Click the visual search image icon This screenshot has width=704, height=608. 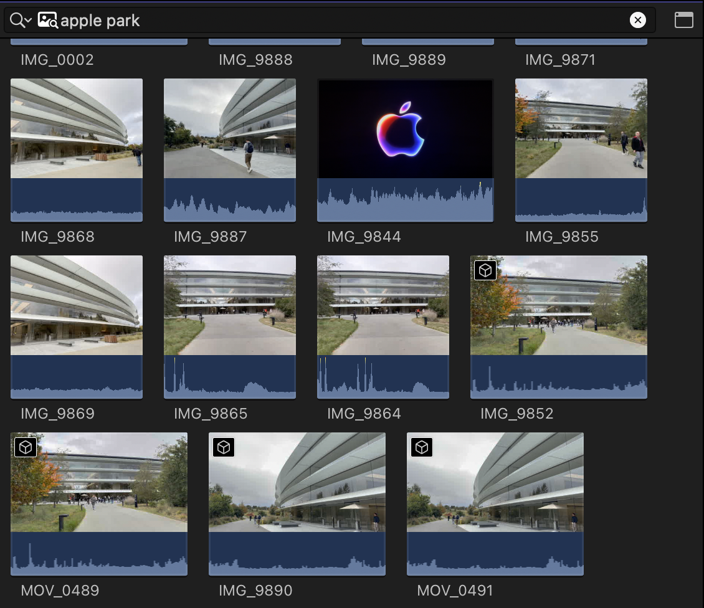click(48, 21)
